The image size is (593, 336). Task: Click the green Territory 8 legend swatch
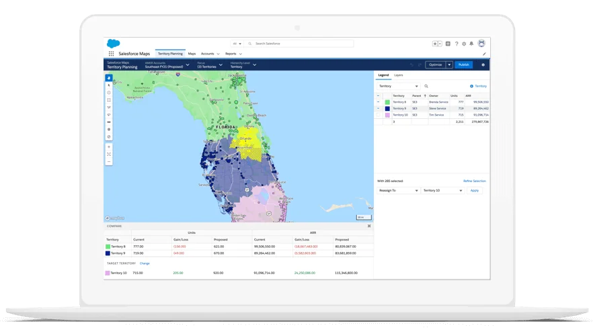pos(387,102)
